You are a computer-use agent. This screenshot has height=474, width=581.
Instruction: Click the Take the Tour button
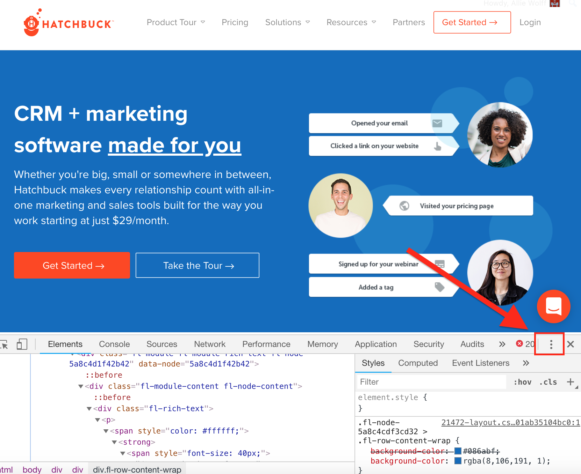click(x=198, y=265)
